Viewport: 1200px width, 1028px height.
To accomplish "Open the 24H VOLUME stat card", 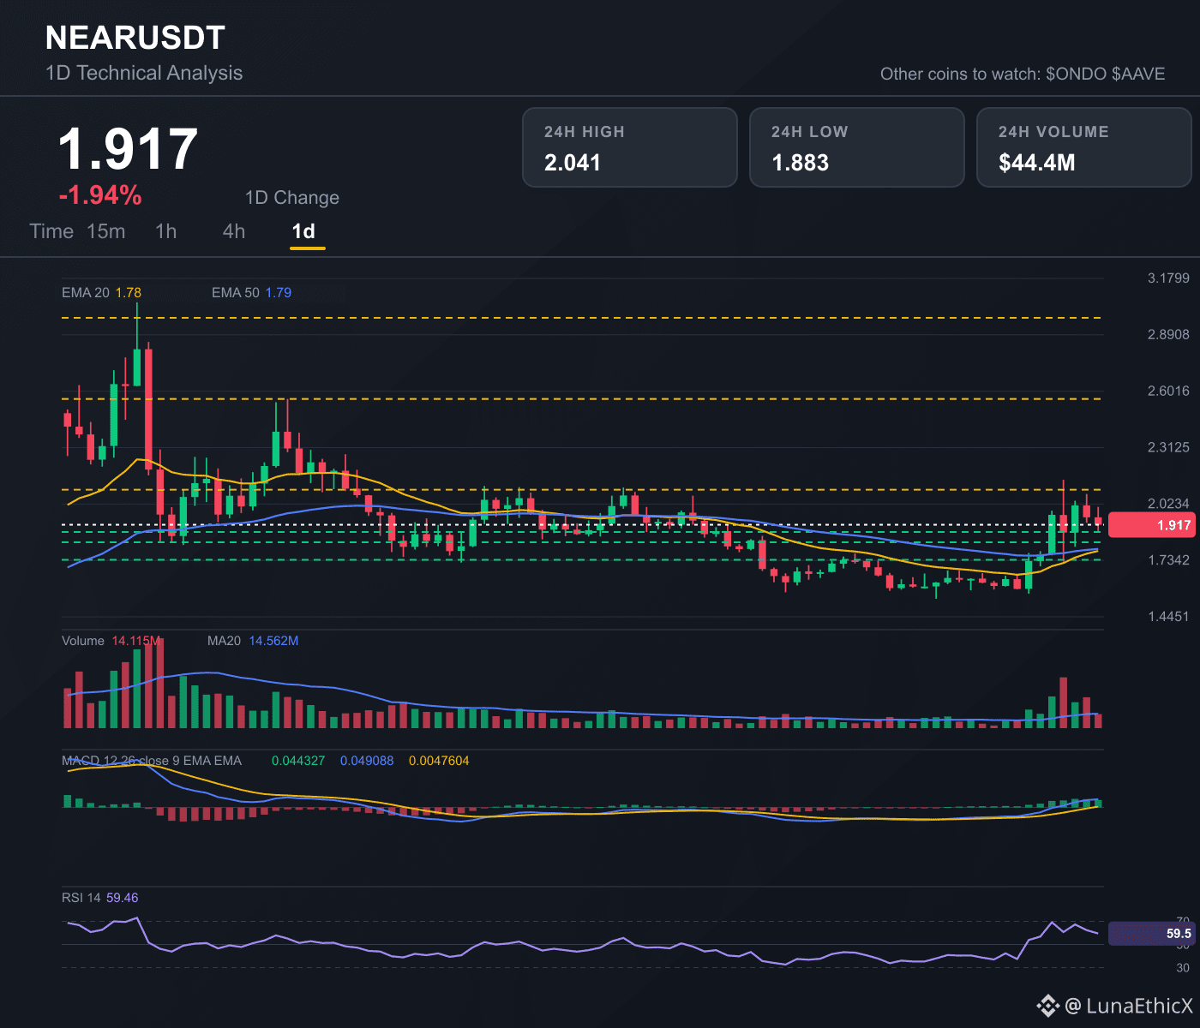I will (1084, 147).
